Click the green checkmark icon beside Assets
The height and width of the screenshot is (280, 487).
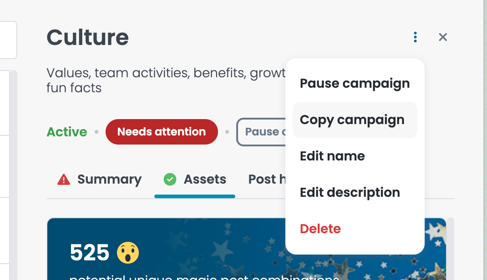tap(170, 179)
